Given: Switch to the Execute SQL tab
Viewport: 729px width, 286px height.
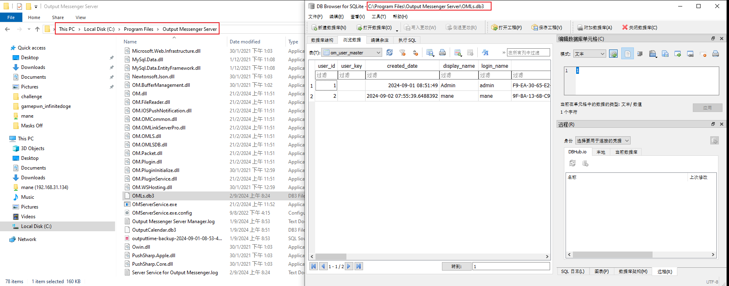Looking at the screenshot, I should click(x=407, y=40).
